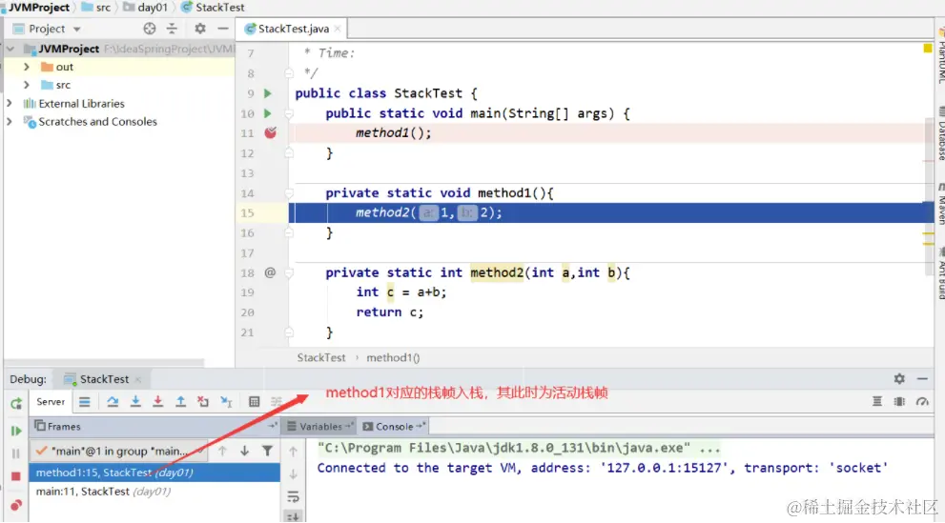
Task: Click the @ gutter icon at line 18
Action: (270, 272)
